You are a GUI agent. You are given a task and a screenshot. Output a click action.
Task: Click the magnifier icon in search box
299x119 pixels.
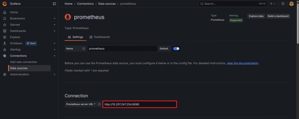tap(202, 3)
